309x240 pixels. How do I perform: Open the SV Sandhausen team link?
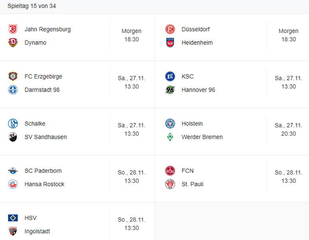tap(46, 137)
